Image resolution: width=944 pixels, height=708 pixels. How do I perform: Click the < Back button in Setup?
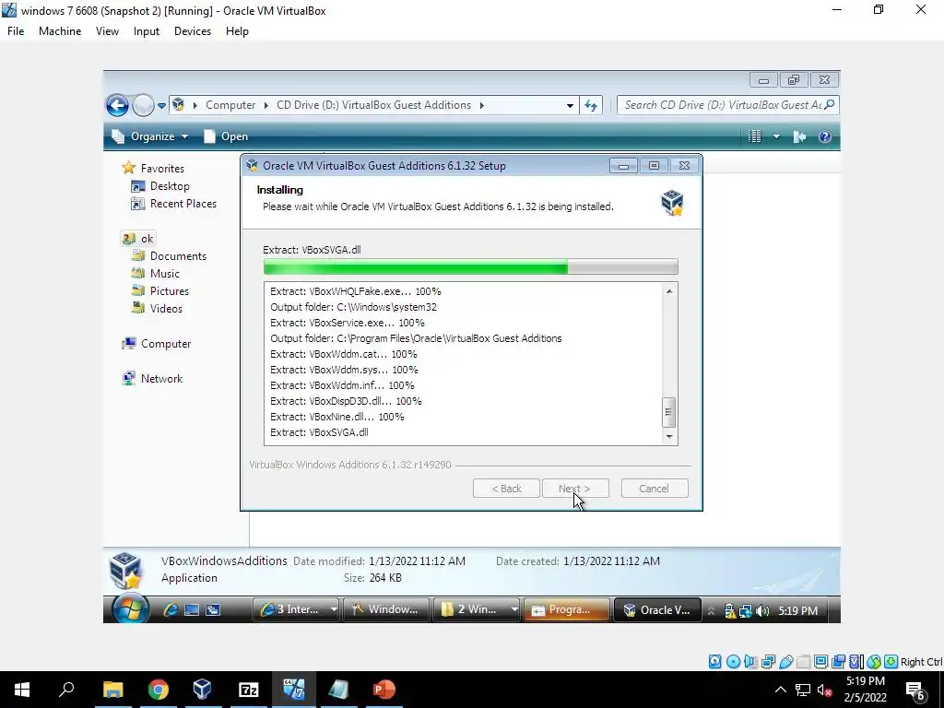506,489
